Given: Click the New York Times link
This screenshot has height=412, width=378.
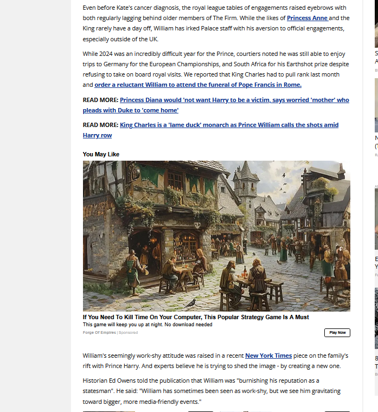Looking at the screenshot, I should [x=268, y=356].
